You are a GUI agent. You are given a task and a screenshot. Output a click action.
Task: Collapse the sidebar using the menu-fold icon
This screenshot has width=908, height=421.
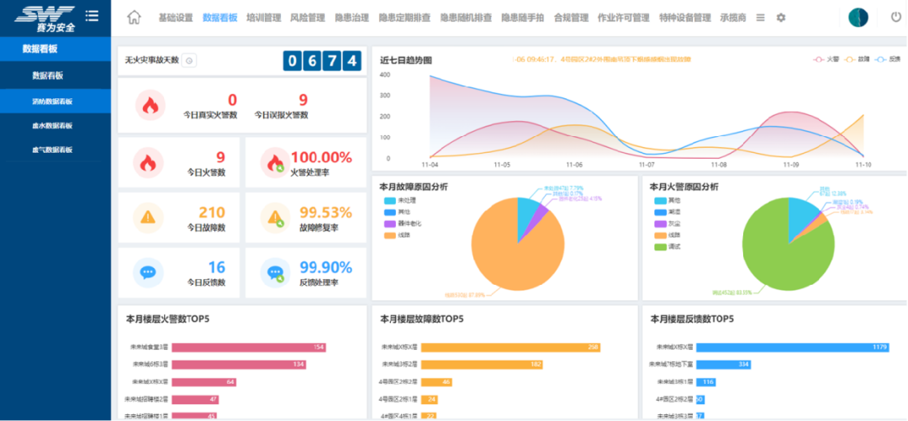tap(92, 16)
